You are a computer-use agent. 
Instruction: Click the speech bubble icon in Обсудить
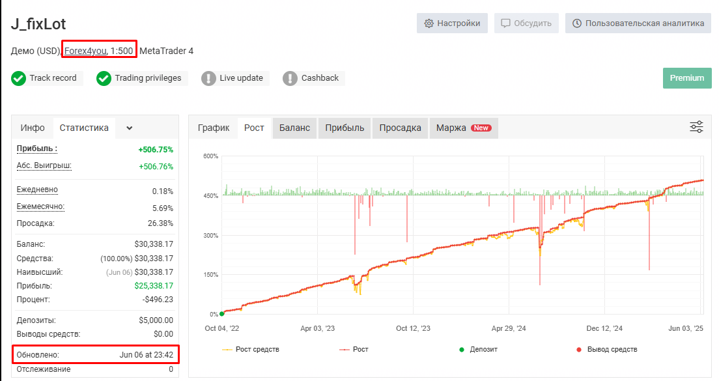tap(505, 23)
